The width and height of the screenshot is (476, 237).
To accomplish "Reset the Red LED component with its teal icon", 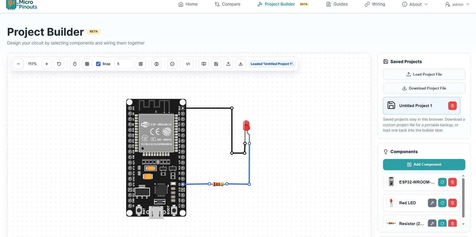I will click(x=442, y=203).
